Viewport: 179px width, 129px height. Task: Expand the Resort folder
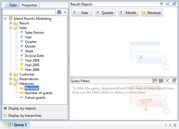pos(11,23)
